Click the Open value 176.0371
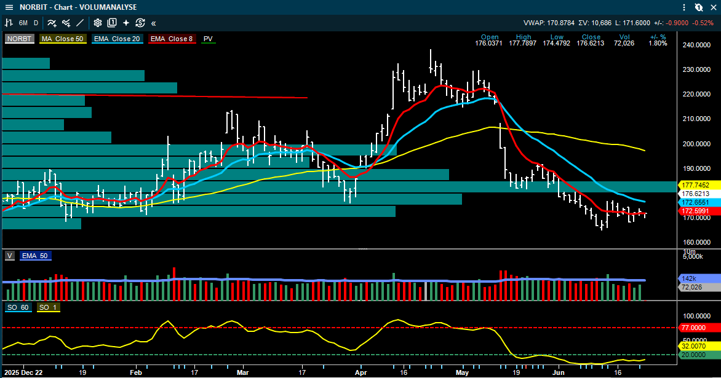The height and width of the screenshot is (378, 721). pos(489,43)
